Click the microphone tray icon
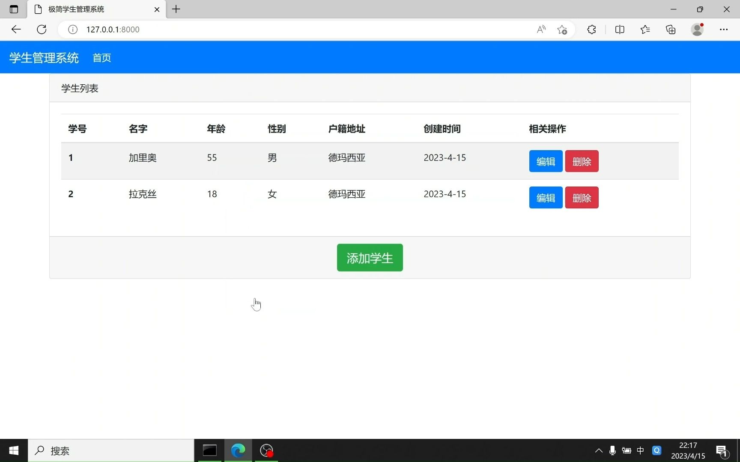The height and width of the screenshot is (462, 740). [x=612, y=450]
